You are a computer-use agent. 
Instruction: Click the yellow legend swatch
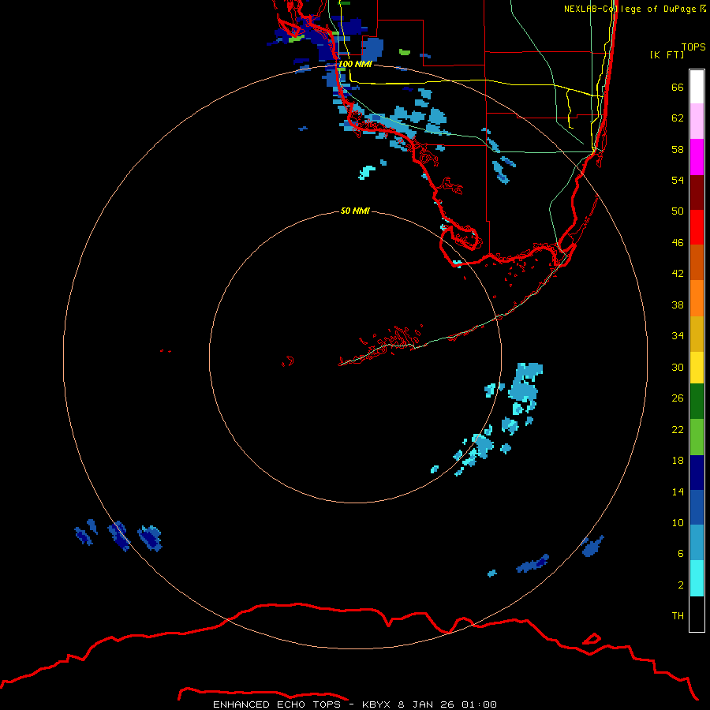(x=697, y=367)
